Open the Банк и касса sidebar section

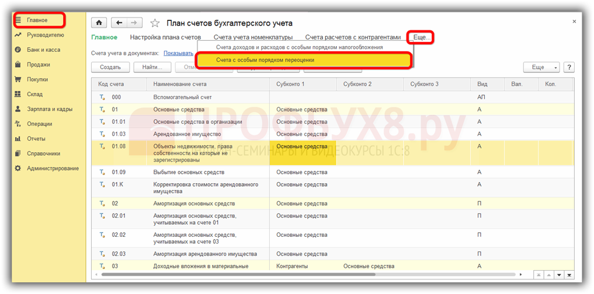click(x=43, y=50)
